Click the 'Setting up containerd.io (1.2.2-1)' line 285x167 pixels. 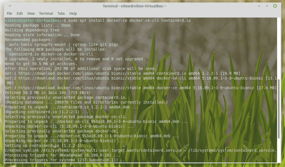point(48,145)
